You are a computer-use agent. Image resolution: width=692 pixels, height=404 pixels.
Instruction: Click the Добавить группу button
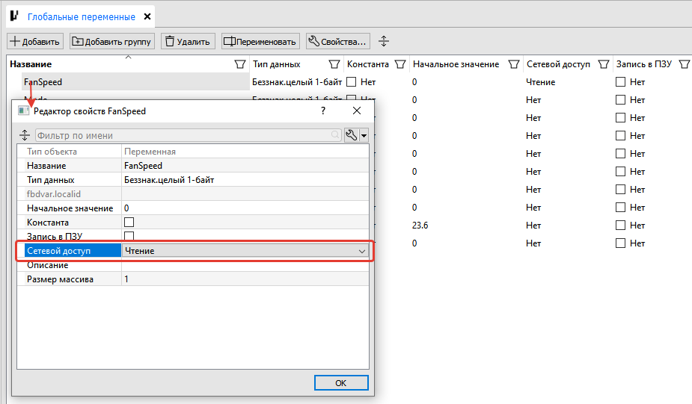click(112, 41)
